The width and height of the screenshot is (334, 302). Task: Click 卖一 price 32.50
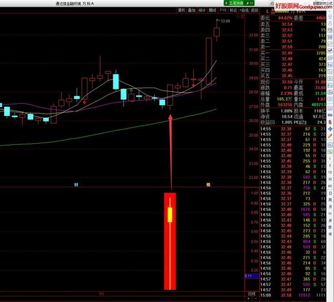(287, 47)
